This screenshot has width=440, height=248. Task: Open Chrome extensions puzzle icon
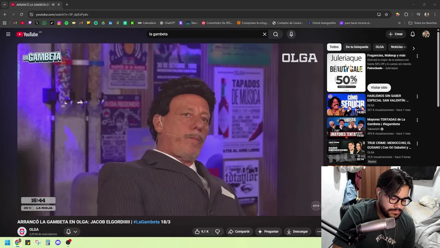tap(406, 14)
